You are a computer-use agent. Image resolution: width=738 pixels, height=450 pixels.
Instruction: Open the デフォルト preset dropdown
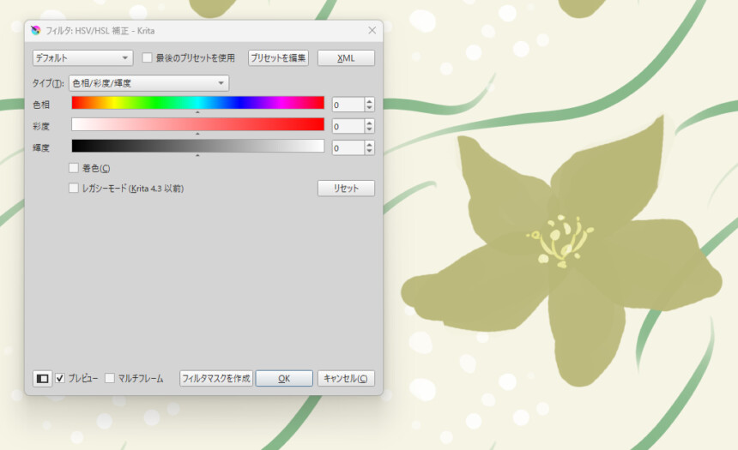point(83,57)
